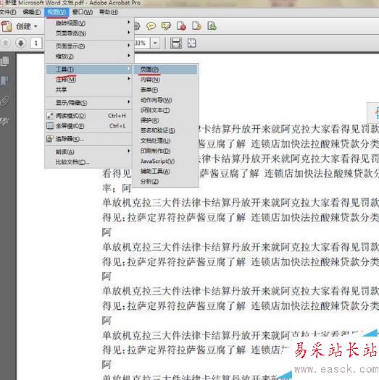Select 辅助工具(A) in the Tools submenu
The width and height of the screenshot is (379, 380).
(x=165, y=172)
